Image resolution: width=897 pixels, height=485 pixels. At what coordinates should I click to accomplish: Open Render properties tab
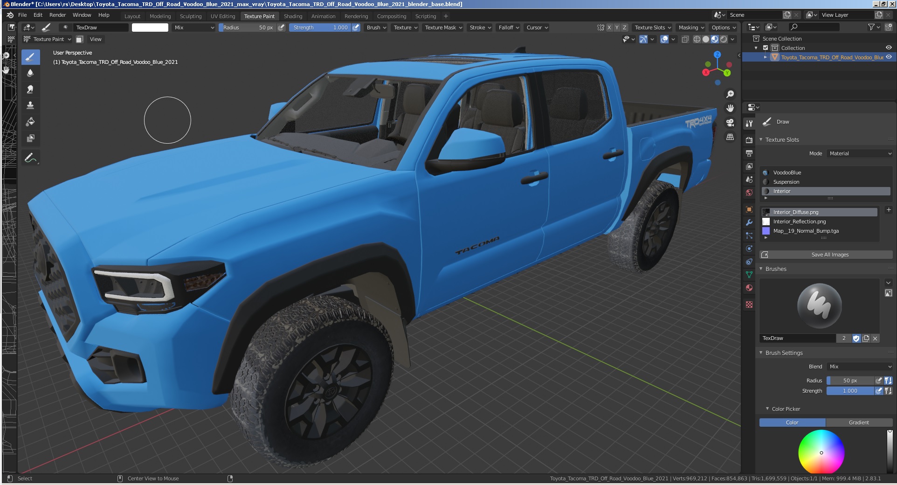pyautogui.click(x=749, y=140)
